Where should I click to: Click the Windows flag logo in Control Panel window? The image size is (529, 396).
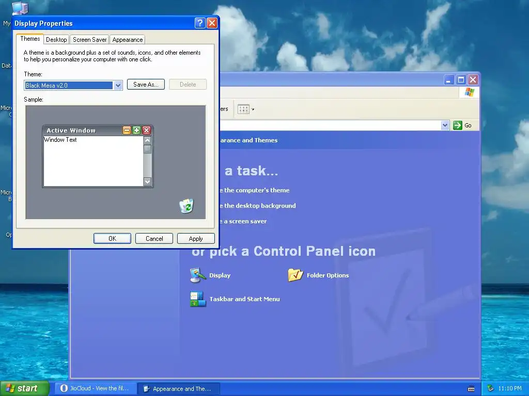pos(470,92)
